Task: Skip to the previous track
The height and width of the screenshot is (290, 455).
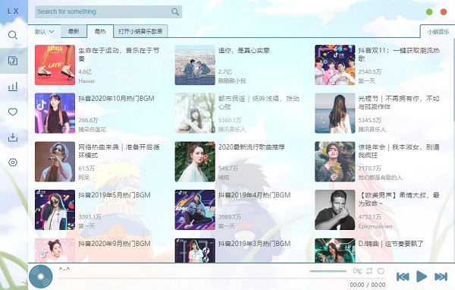Action: point(403,276)
